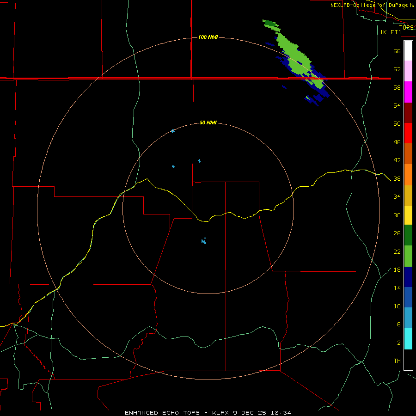The image size is (416, 416).
Task: Click the '54' scale label
Action: coord(397,105)
